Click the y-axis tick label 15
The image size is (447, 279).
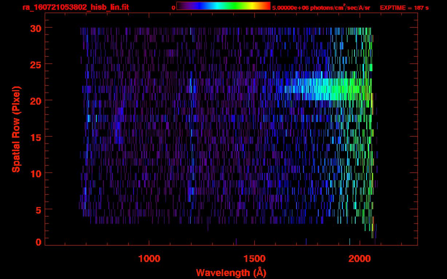pyautogui.click(x=35, y=137)
